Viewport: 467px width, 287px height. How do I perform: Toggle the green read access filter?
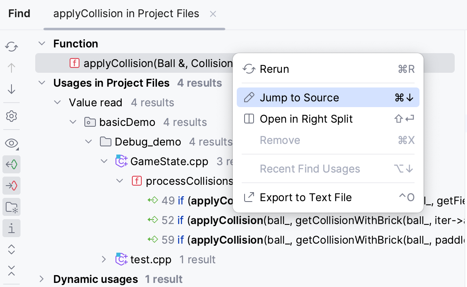point(11,164)
